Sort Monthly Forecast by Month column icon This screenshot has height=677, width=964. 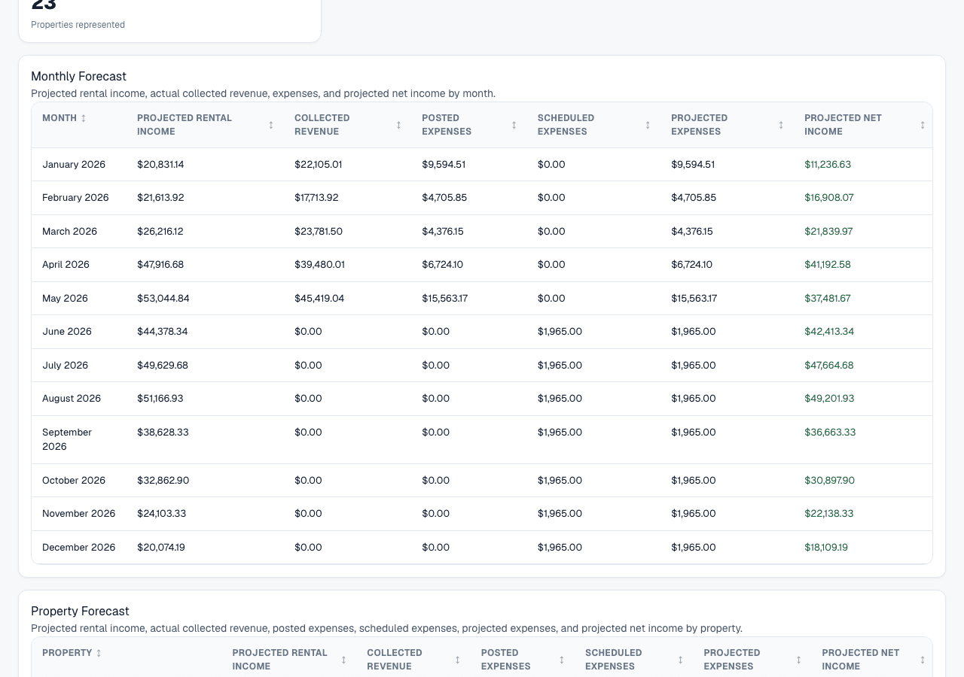84,118
